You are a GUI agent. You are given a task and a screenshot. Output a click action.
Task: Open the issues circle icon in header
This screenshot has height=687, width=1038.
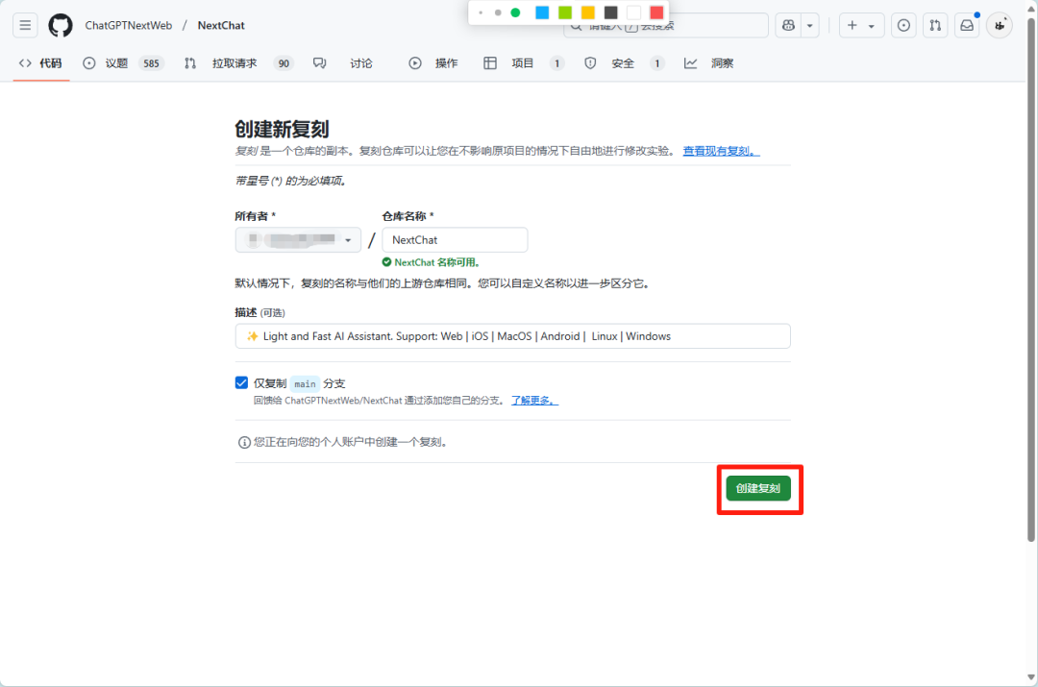point(903,25)
